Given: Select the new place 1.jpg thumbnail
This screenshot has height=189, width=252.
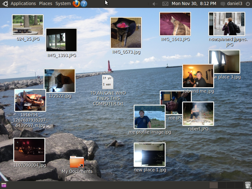Looking at the screenshot, I should pyautogui.click(x=149, y=155).
